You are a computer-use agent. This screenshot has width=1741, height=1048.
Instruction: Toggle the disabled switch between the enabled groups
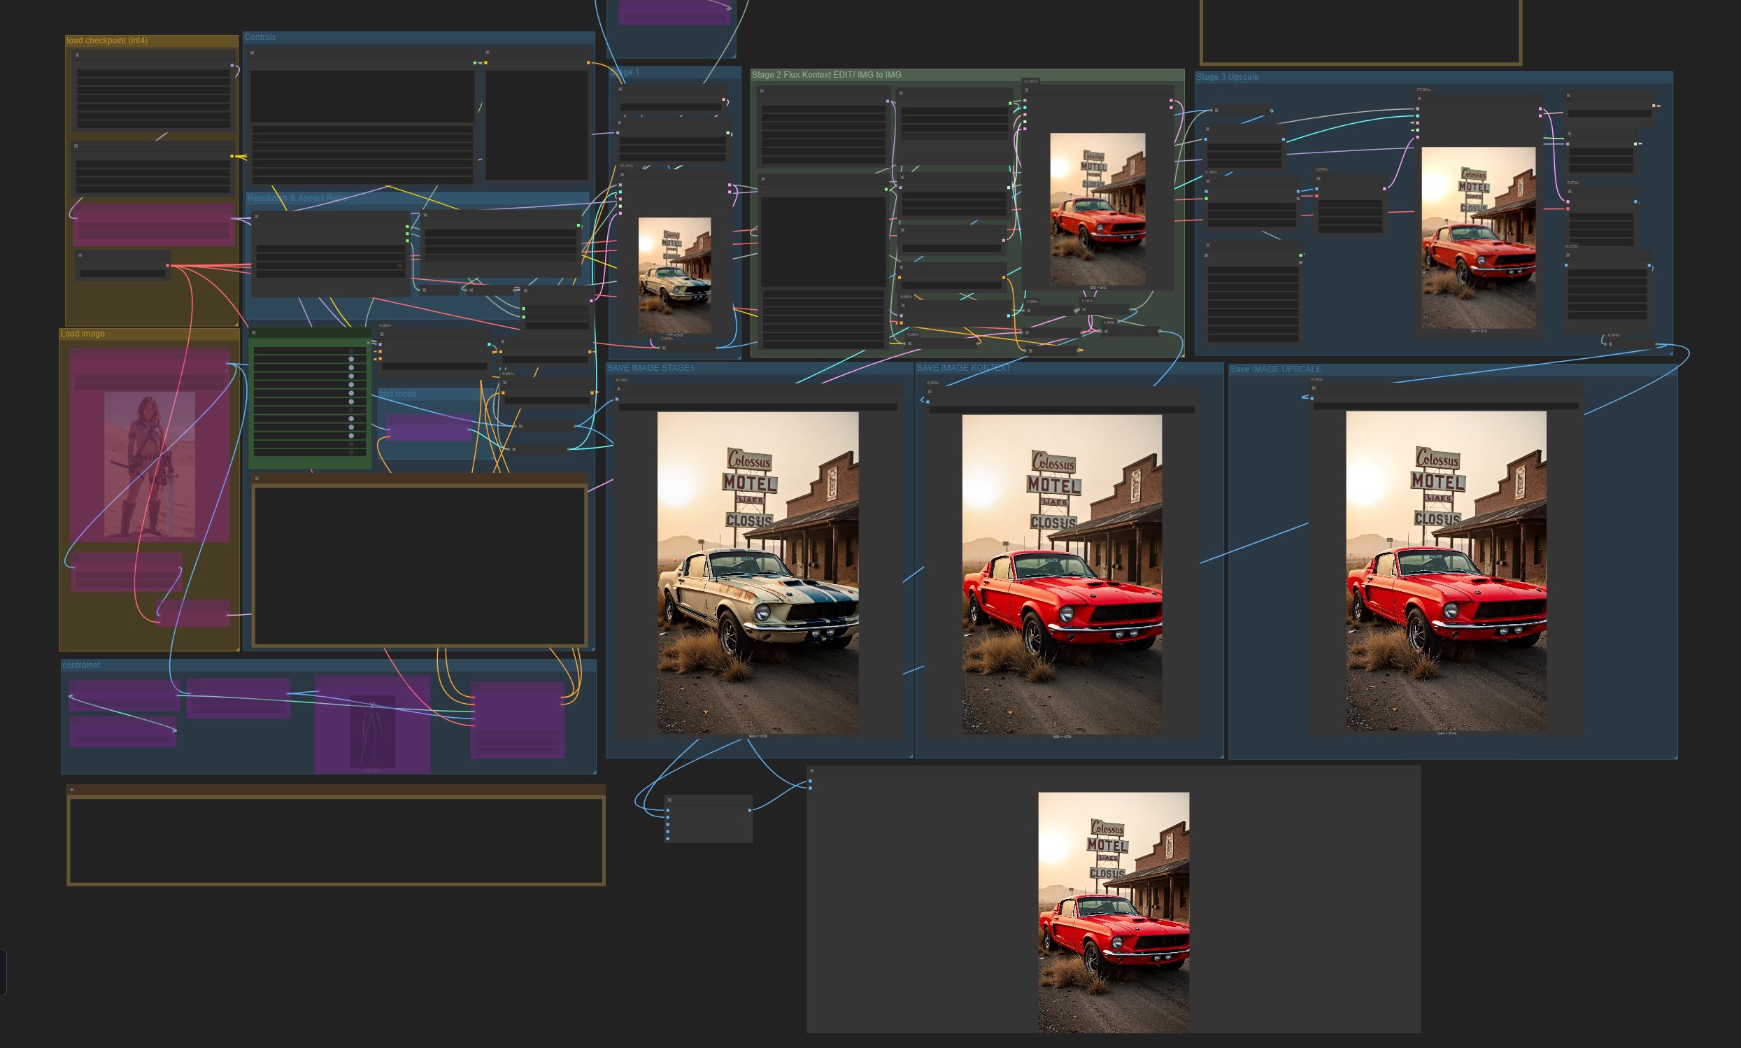click(351, 410)
